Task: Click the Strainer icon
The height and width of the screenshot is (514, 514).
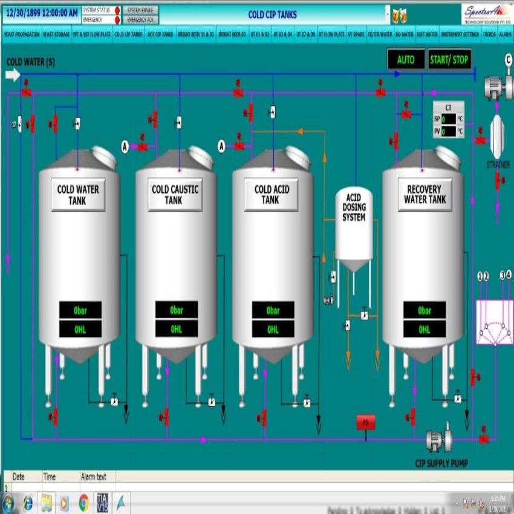Action: (x=497, y=137)
